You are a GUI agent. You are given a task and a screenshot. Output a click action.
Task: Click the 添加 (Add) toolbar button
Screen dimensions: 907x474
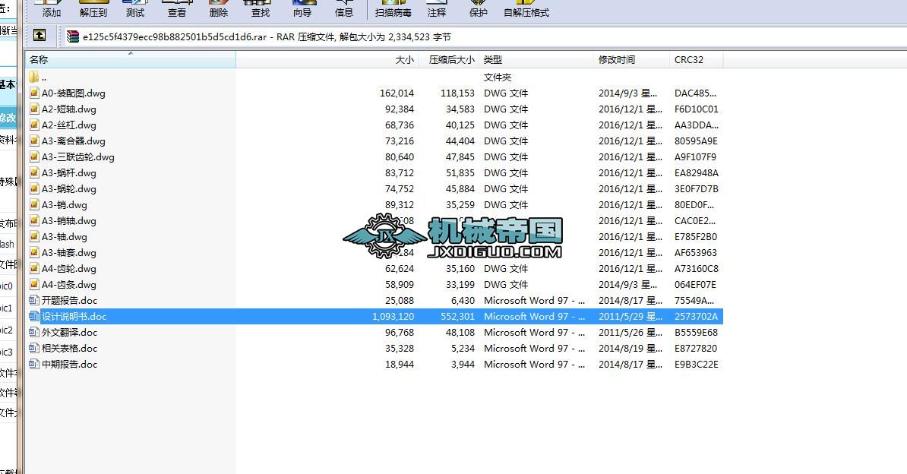coord(50,8)
